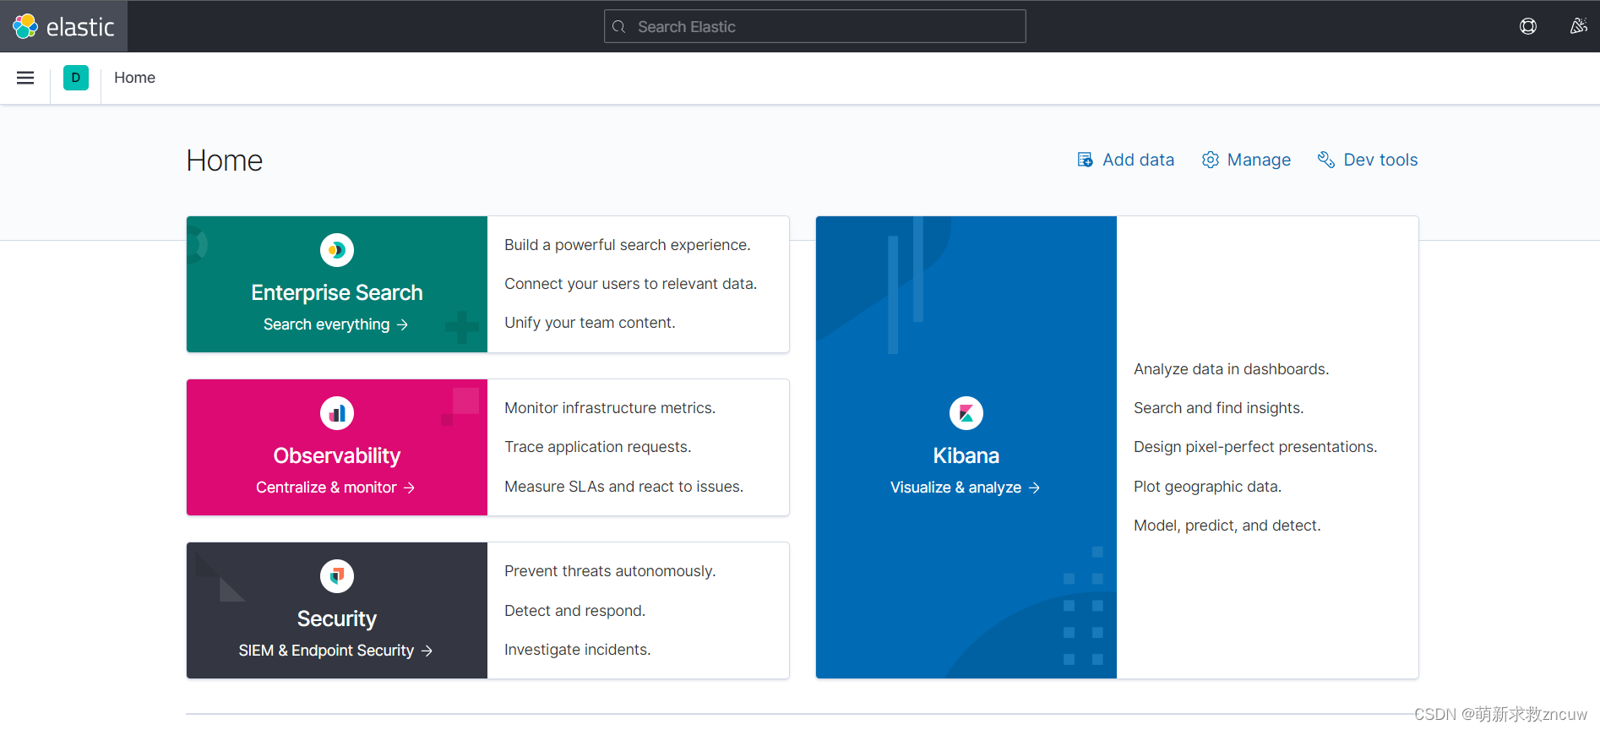The image size is (1600, 730).
Task: Click 'Analyze data in dashboards.' text
Action: pos(1232,369)
